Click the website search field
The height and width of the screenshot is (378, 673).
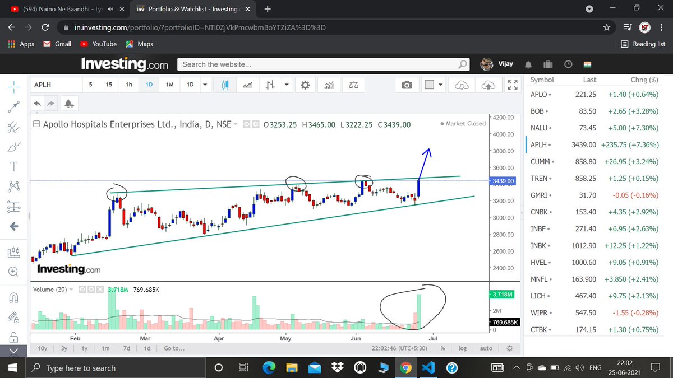pyautogui.click(x=323, y=64)
